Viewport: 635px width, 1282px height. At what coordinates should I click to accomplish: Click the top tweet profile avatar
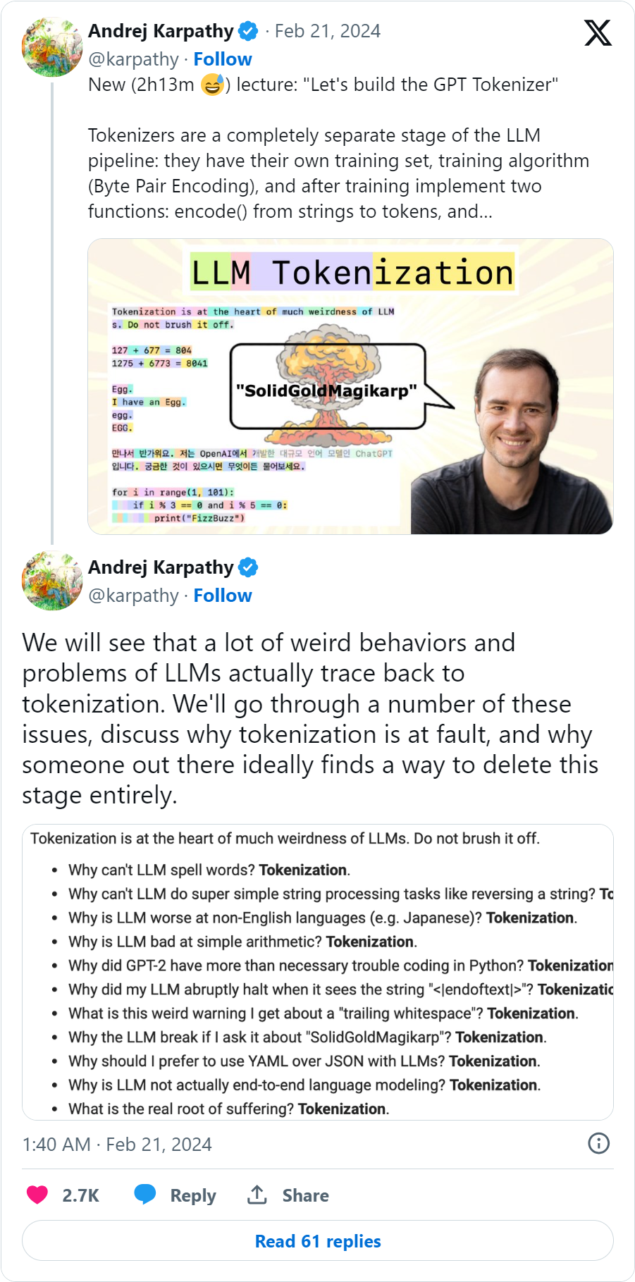(x=52, y=47)
